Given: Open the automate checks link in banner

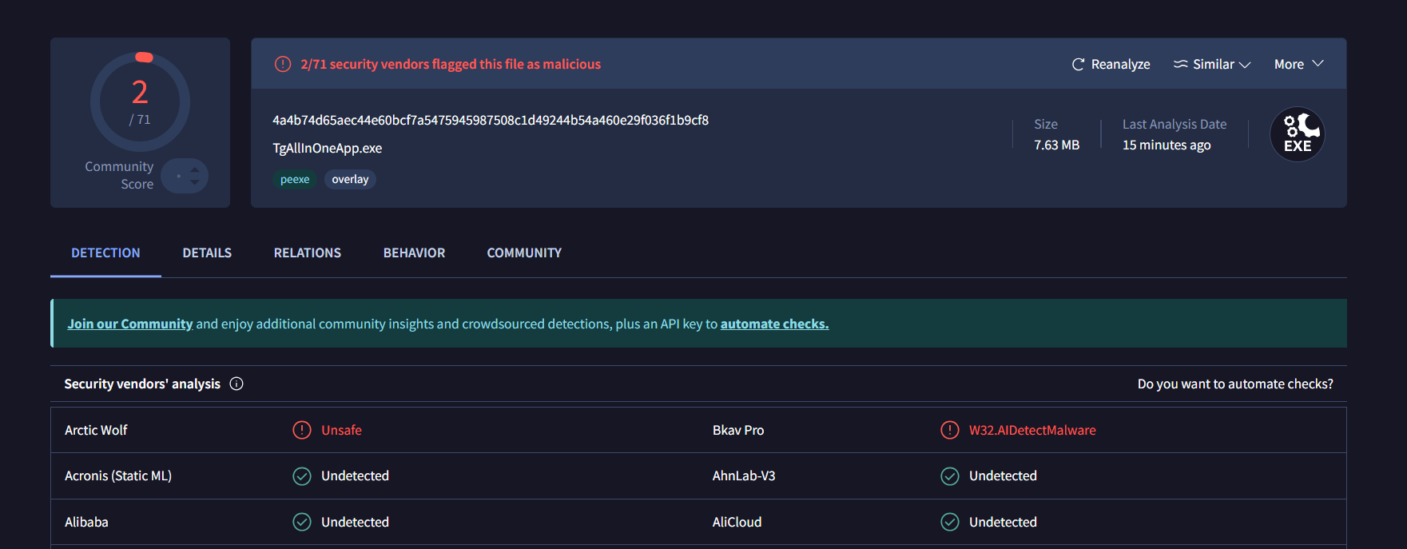Looking at the screenshot, I should [774, 324].
